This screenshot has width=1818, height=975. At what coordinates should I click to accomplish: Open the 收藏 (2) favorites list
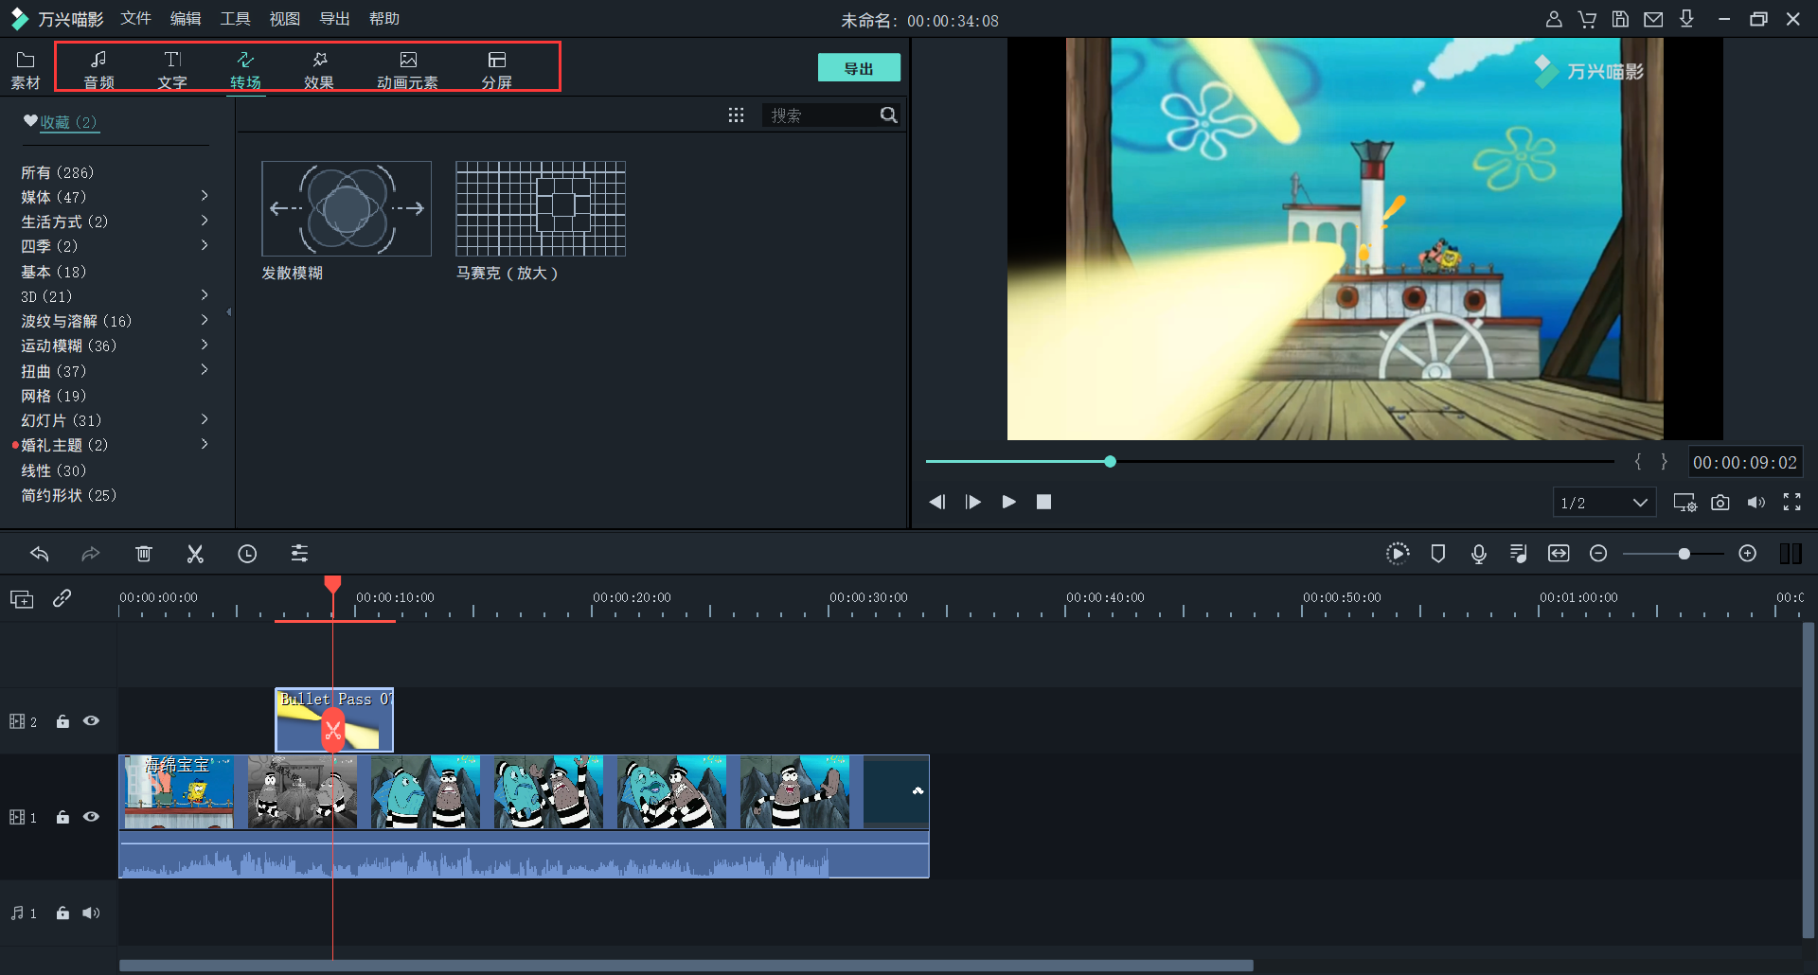click(66, 122)
